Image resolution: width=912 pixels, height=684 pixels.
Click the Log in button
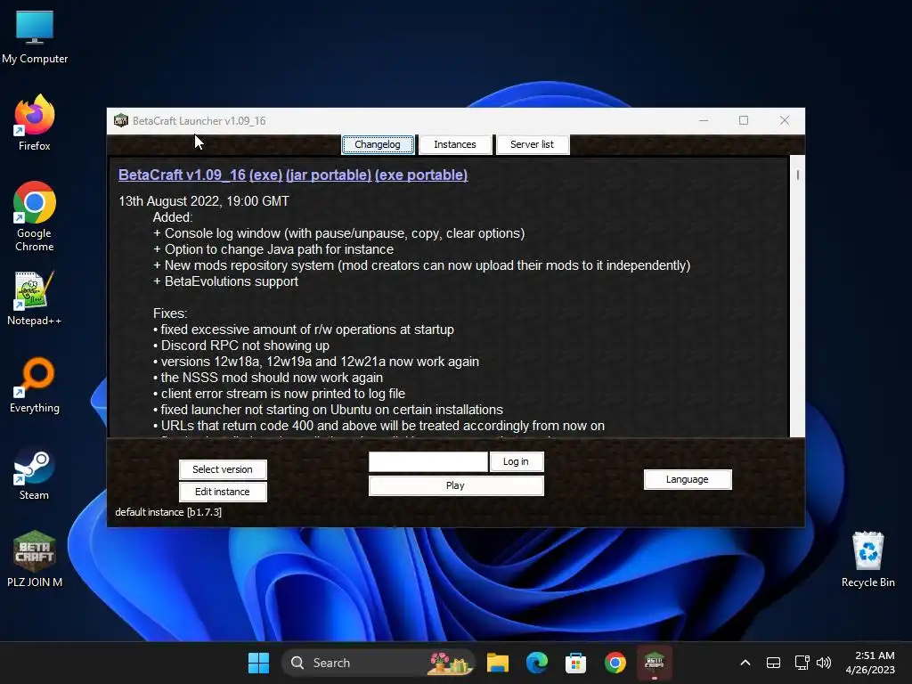[x=517, y=461]
